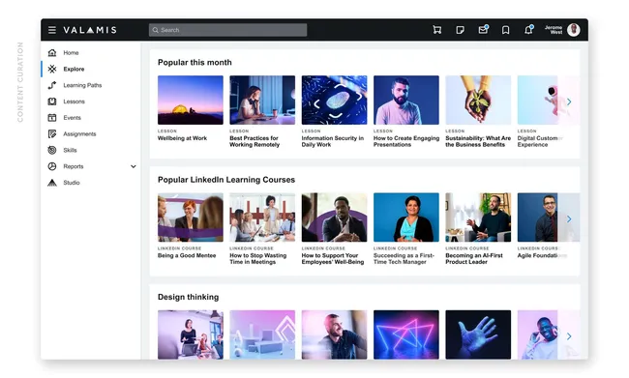Expand the Reports menu chevron
Viewport: 629px width, 378px height.
134,166
